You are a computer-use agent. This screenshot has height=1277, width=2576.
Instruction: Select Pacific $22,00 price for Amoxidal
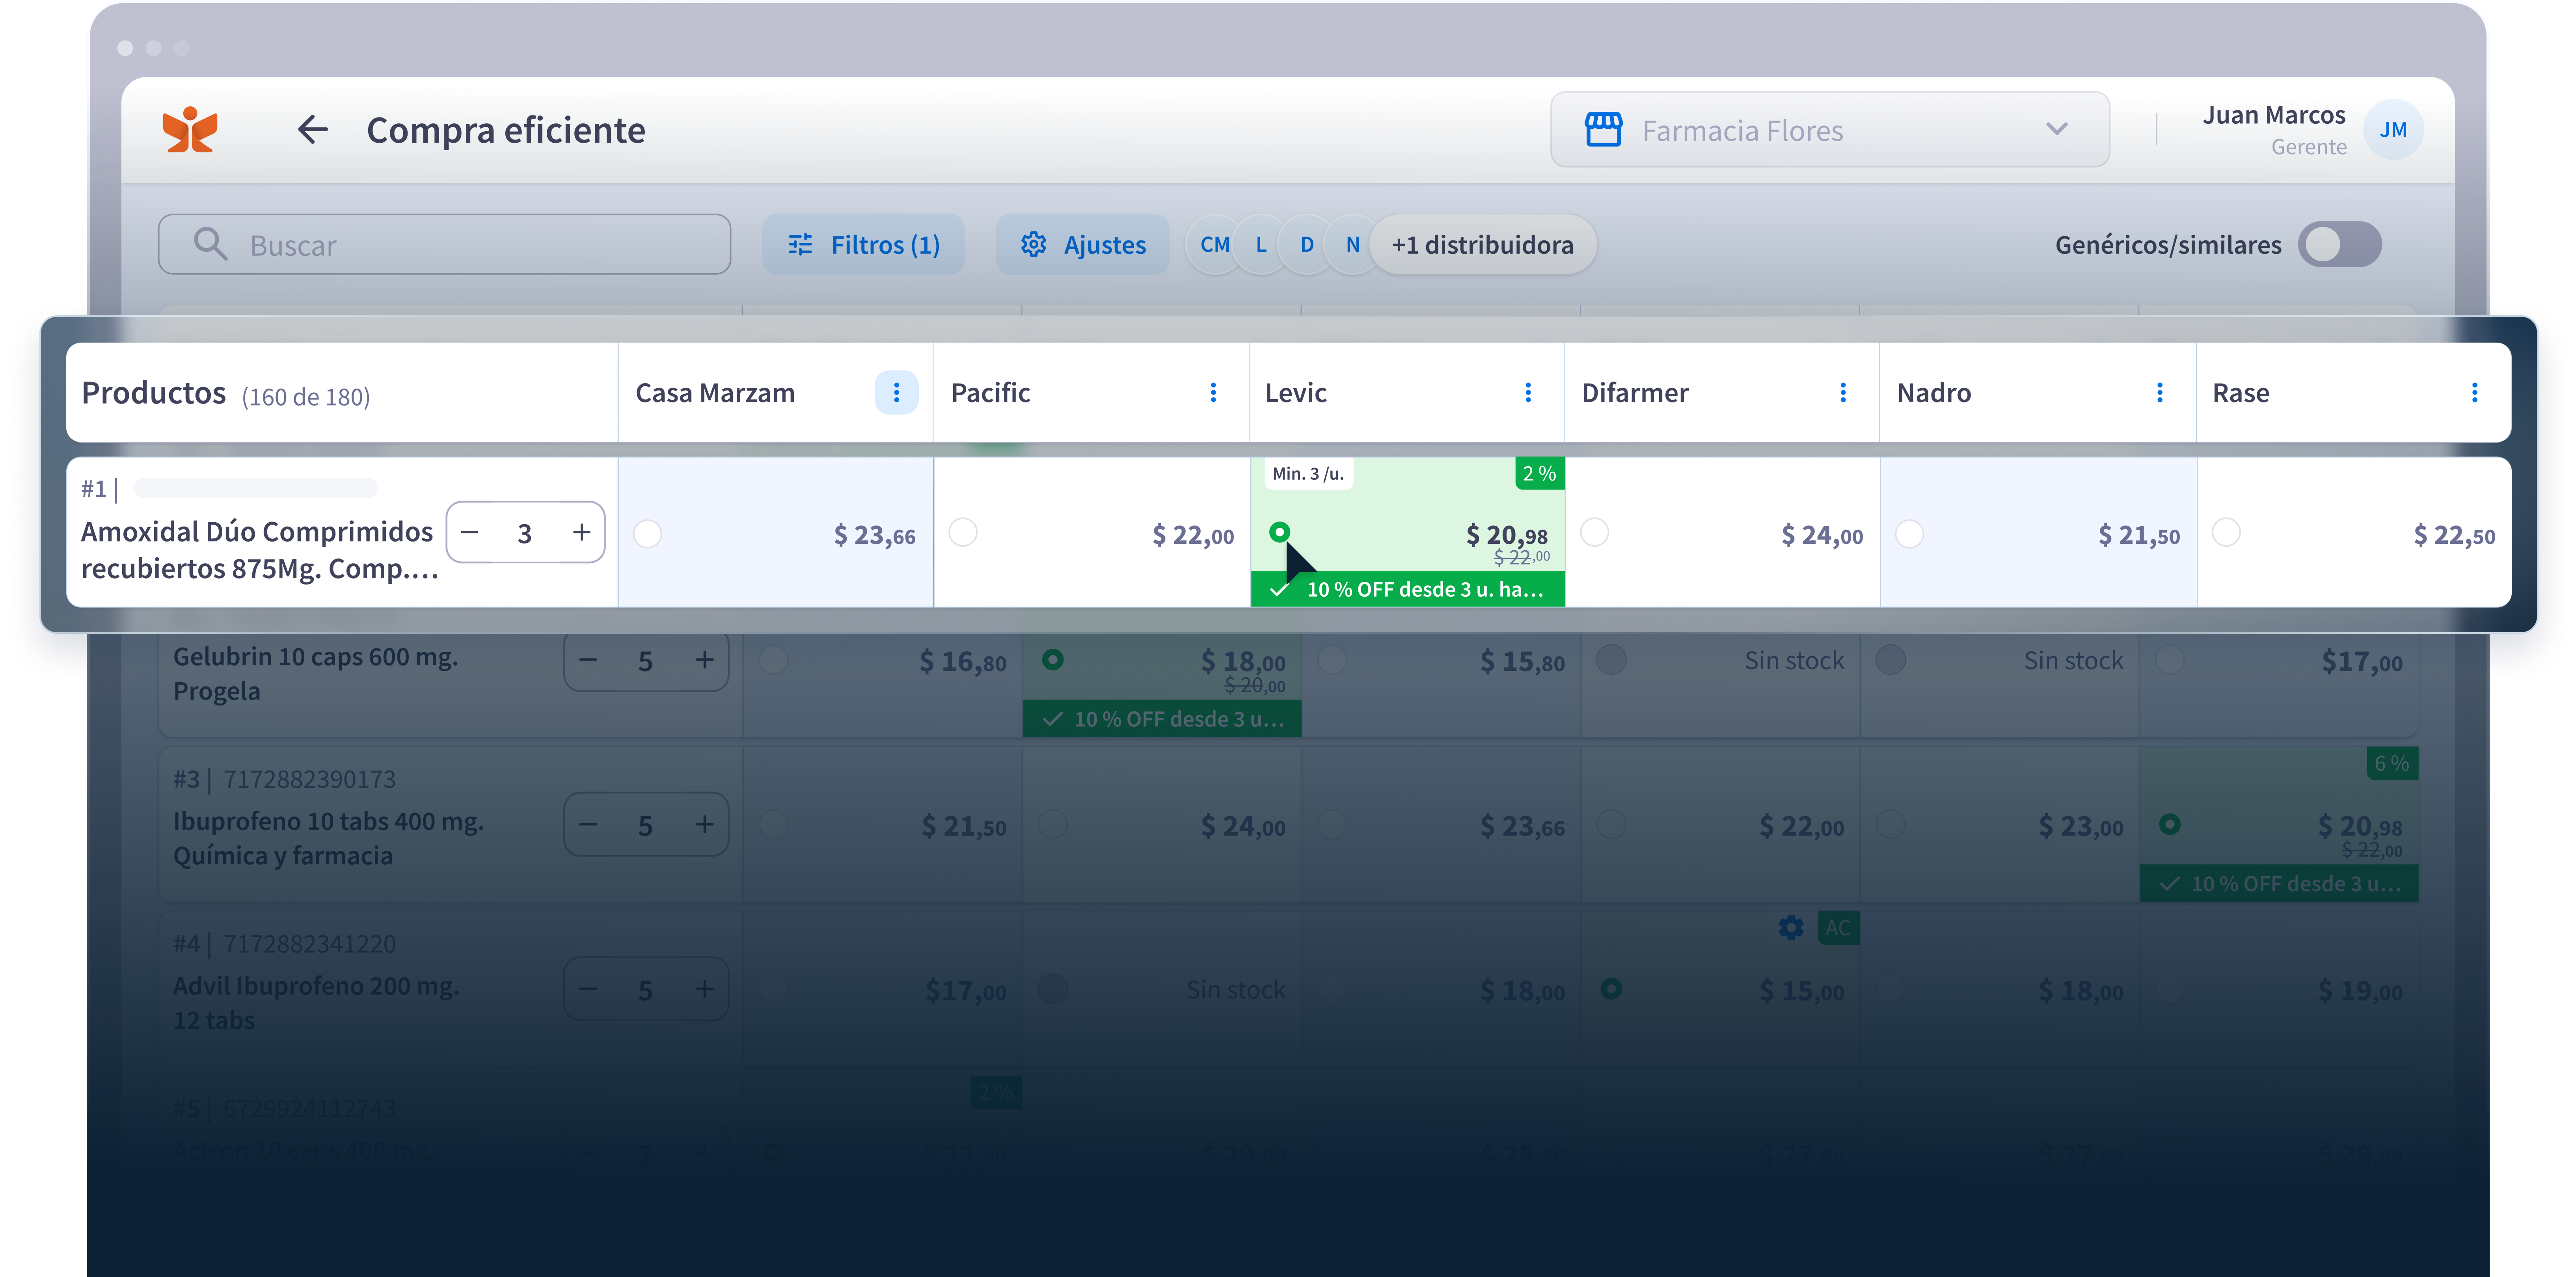963,532
